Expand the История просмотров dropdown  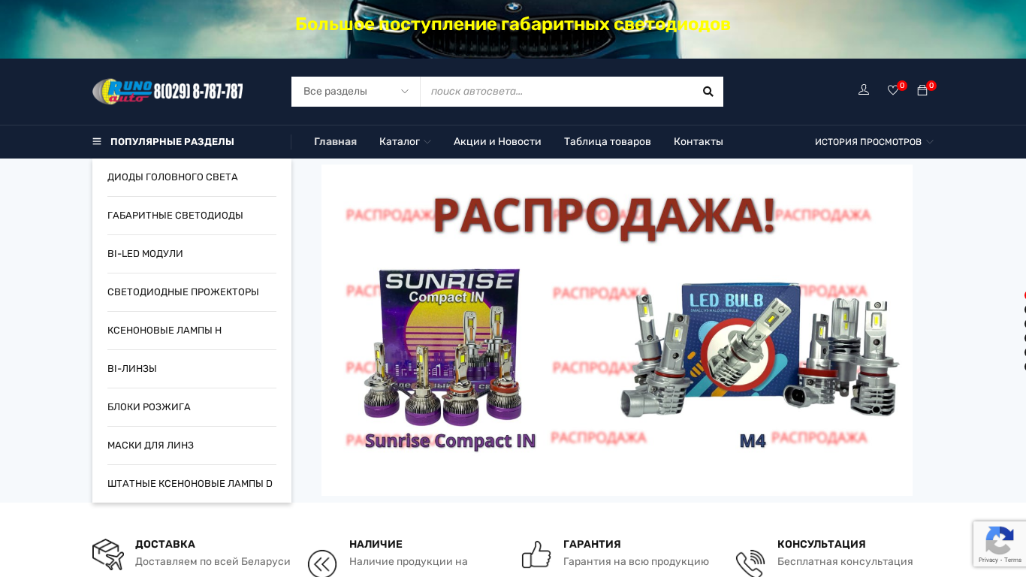click(874, 142)
